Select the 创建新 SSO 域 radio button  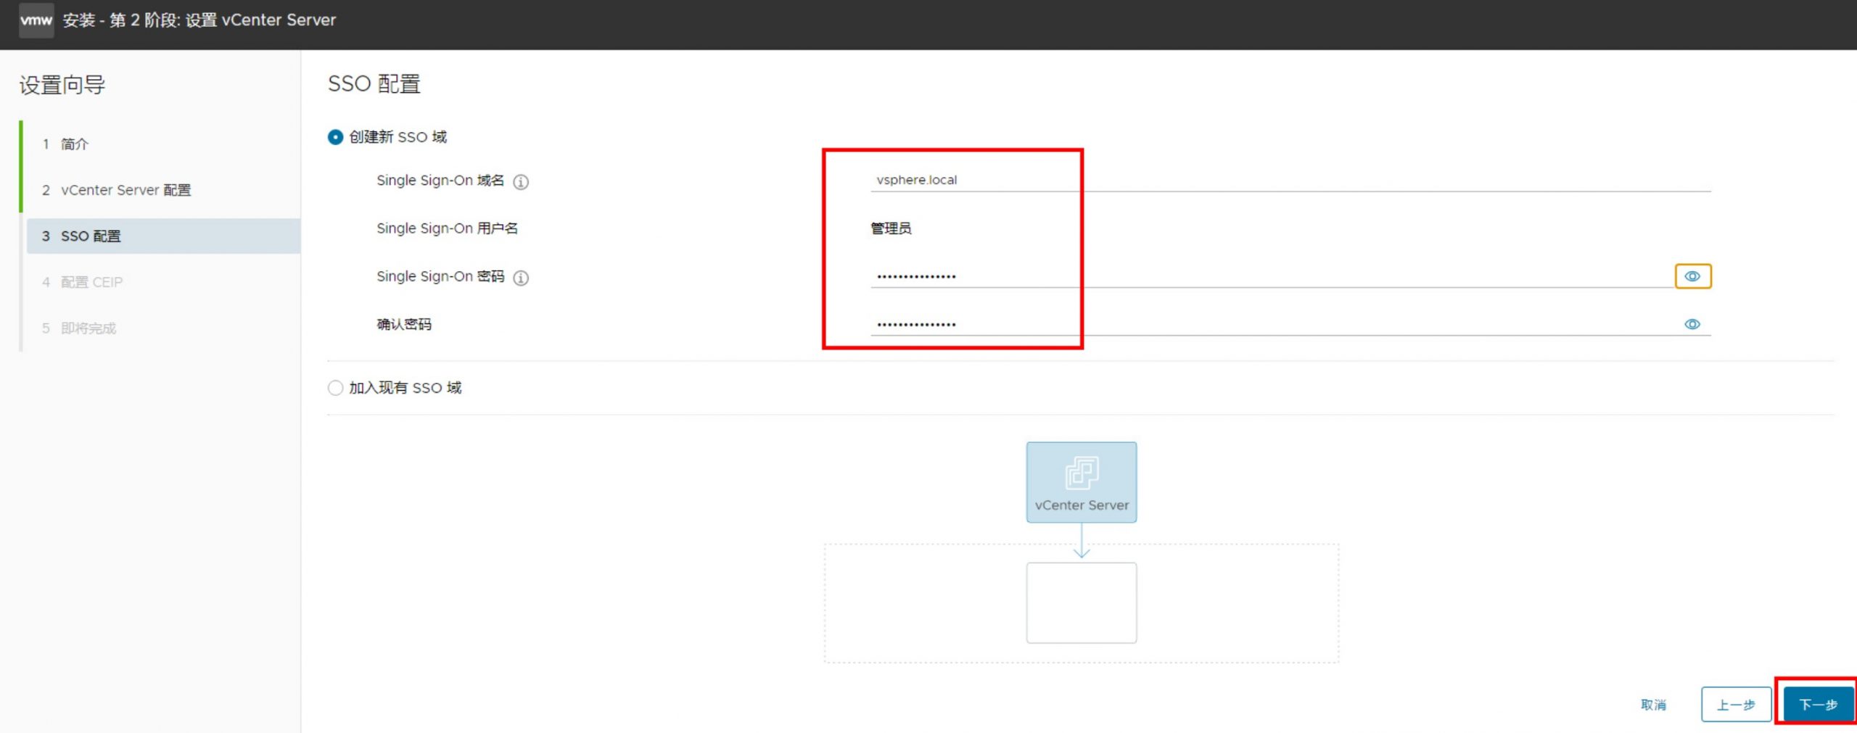pyautogui.click(x=335, y=137)
